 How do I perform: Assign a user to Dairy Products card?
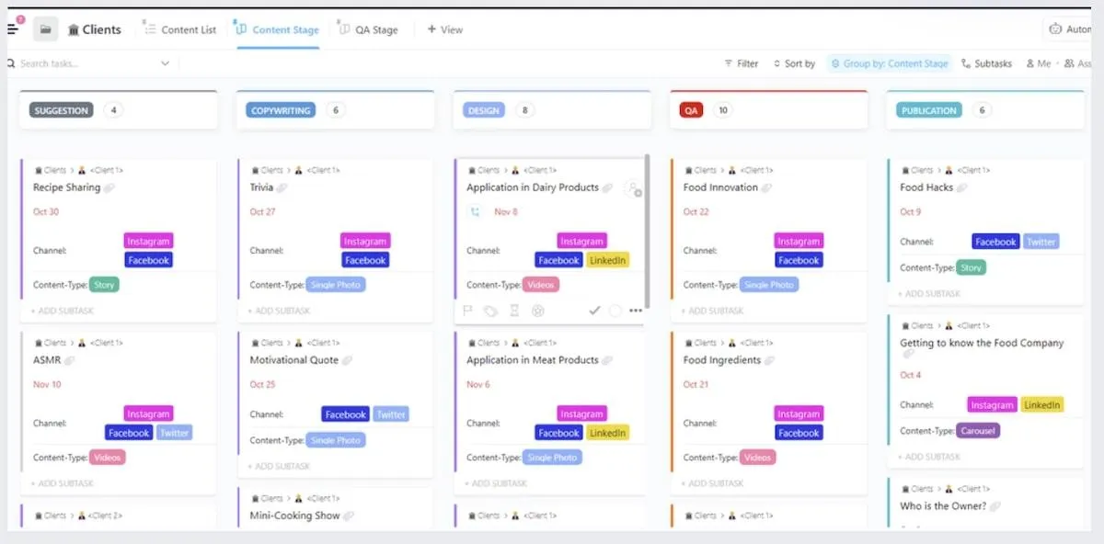[x=633, y=188]
